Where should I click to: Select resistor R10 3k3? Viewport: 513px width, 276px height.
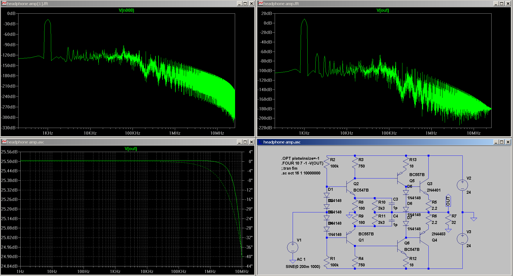375,205
